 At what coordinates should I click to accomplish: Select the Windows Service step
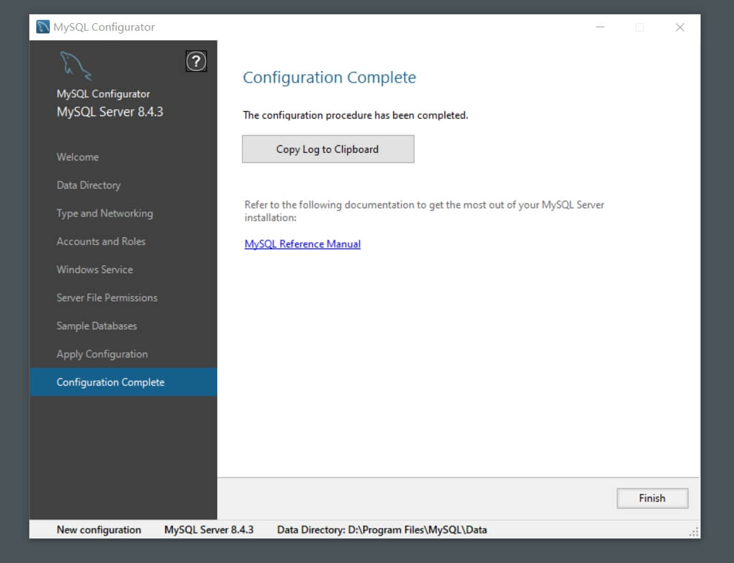coord(94,270)
